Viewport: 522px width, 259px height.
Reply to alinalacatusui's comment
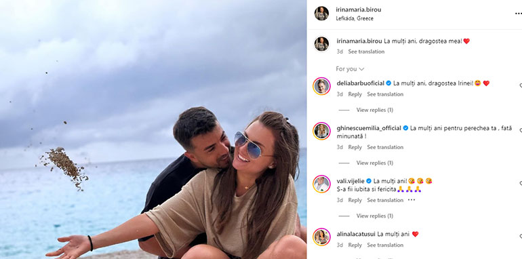(355, 245)
